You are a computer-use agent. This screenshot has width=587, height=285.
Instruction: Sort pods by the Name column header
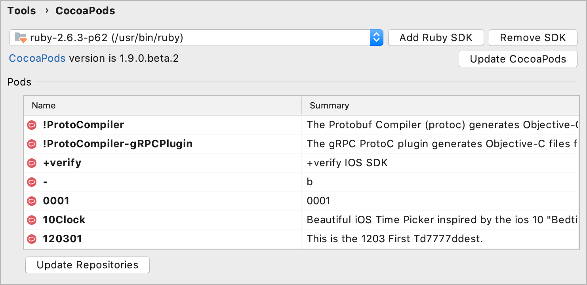(44, 106)
